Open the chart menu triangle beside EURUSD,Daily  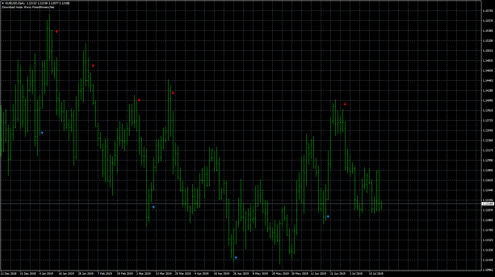[x=3, y=3]
